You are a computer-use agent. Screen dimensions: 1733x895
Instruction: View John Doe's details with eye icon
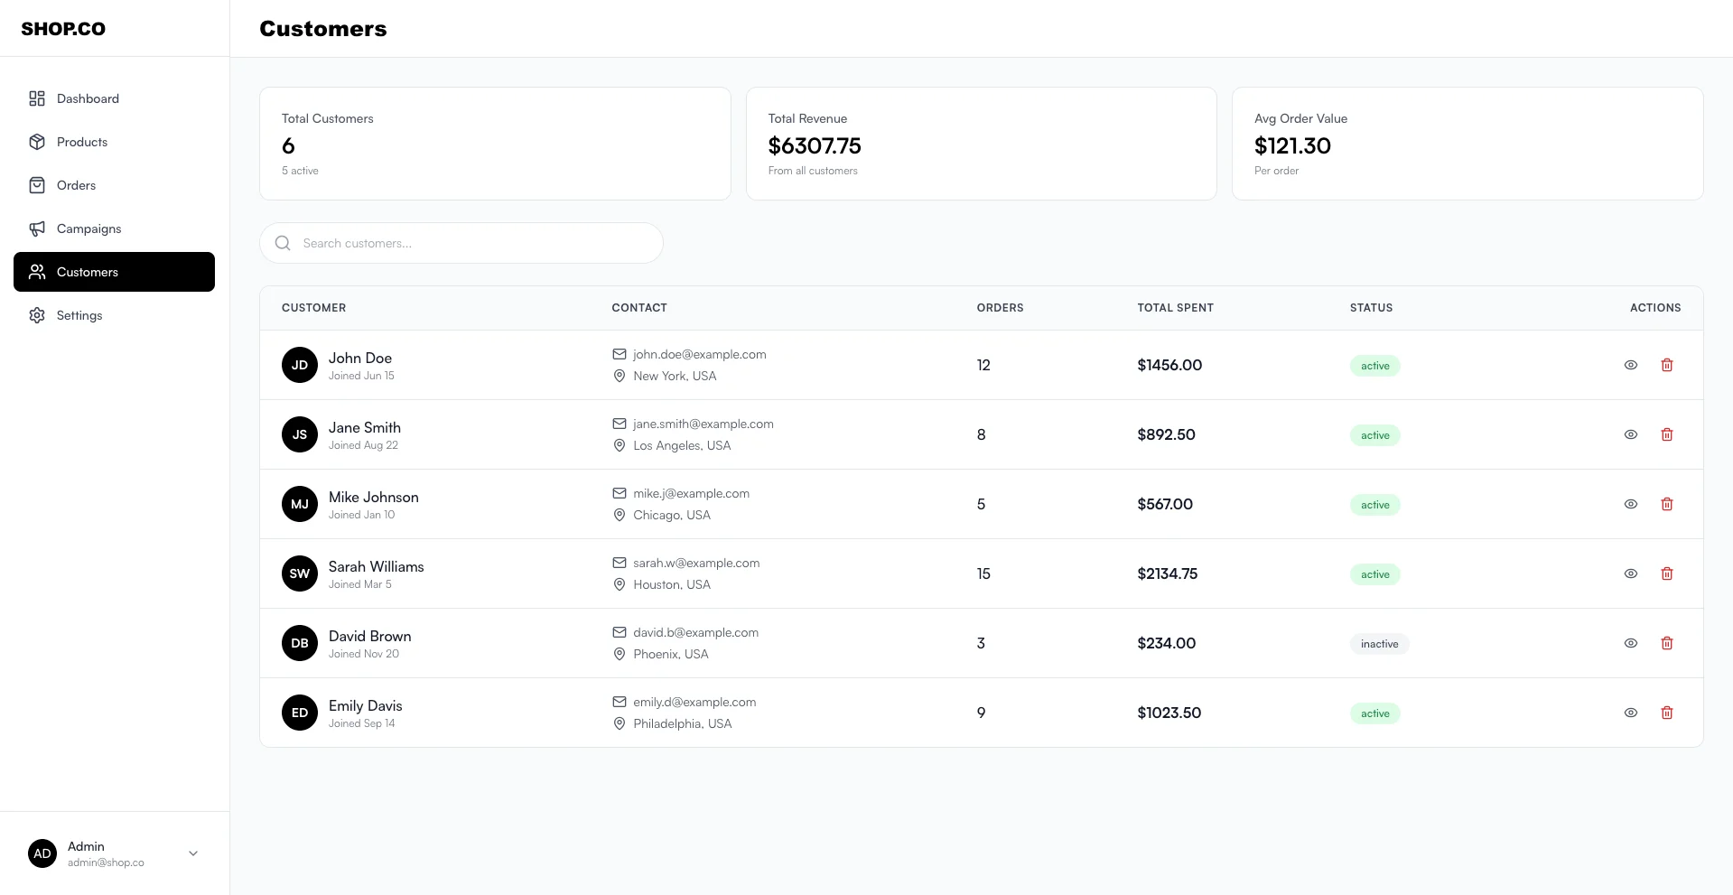[x=1631, y=365]
